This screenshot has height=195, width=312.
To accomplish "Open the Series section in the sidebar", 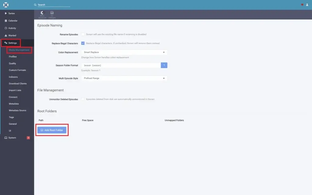I will [11, 13].
